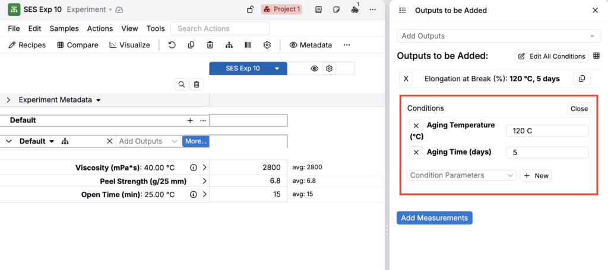The width and height of the screenshot is (608, 270).
Task: Expand the Experiment Metadata section
Action: click(8, 100)
